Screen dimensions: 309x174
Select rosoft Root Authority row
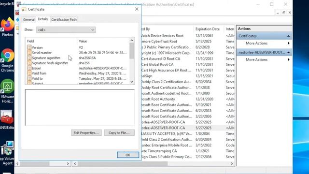coord(188,99)
